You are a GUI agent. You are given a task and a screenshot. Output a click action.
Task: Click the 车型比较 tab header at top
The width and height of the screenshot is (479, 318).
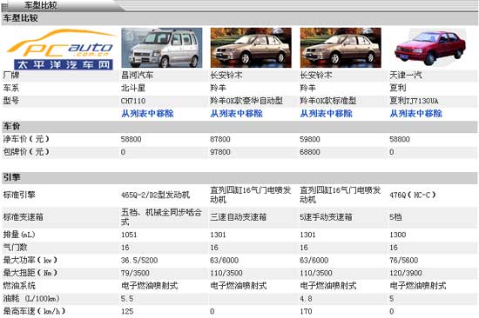pyautogui.click(x=41, y=5)
